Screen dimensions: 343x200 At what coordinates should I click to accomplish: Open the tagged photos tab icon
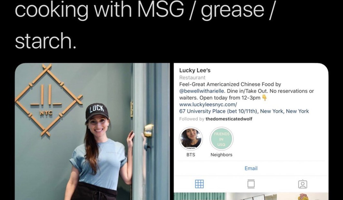coord(302,184)
